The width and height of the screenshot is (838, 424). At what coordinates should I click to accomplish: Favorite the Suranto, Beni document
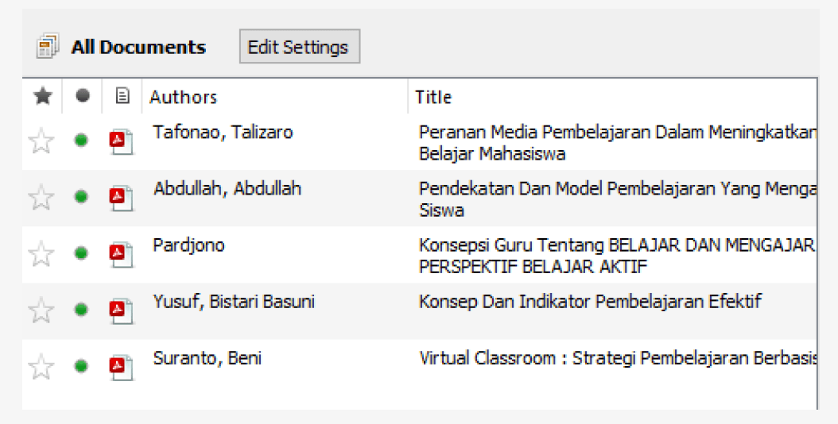tap(41, 366)
